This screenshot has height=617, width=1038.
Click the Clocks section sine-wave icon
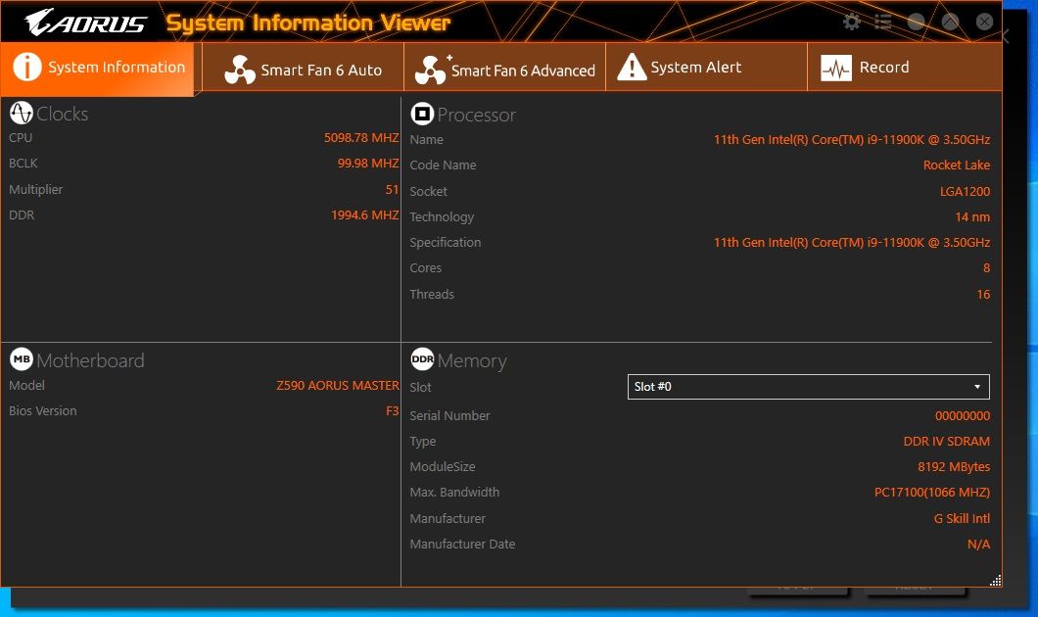pyautogui.click(x=22, y=114)
